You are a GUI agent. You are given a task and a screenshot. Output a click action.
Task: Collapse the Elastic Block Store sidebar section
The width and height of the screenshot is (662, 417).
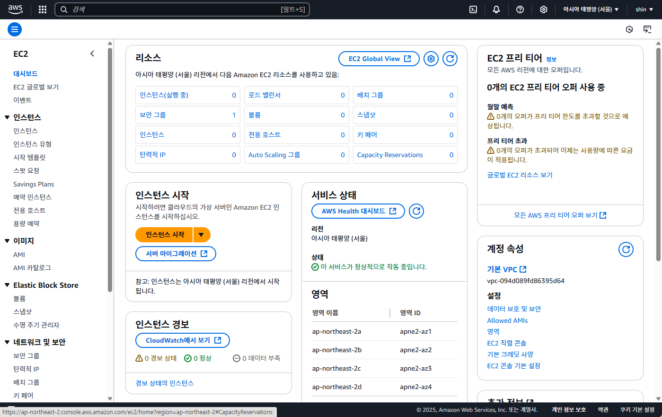pos(7,285)
